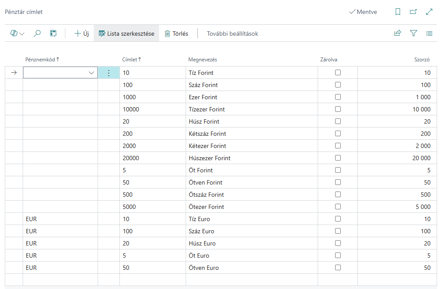Switch list layout with the lines icon
The height and width of the screenshot is (289, 441).
pos(429,34)
